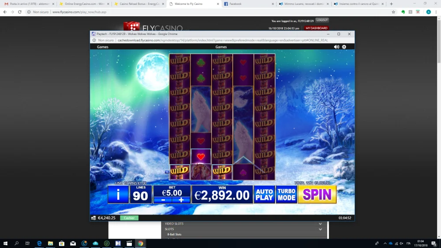Click the balance icon beside €4,240.25
This screenshot has width=441, height=248.
(x=93, y=218)
